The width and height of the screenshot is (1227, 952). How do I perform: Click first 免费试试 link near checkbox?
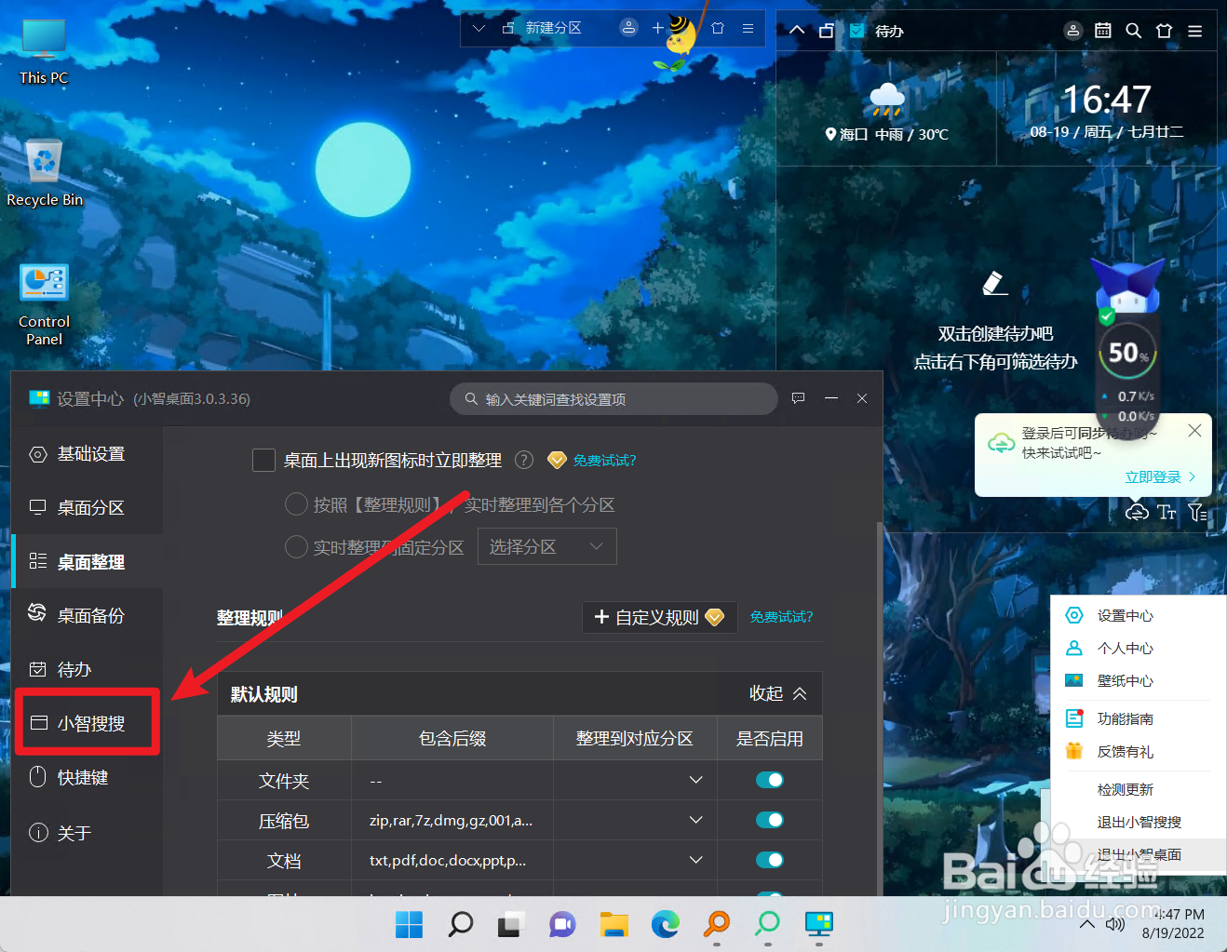click(x=604, y=460)
